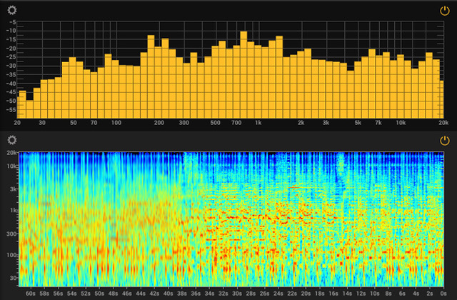
Task: Click the 100 label on spectrogram frequency axis
Action: click(x=11, y=255)
